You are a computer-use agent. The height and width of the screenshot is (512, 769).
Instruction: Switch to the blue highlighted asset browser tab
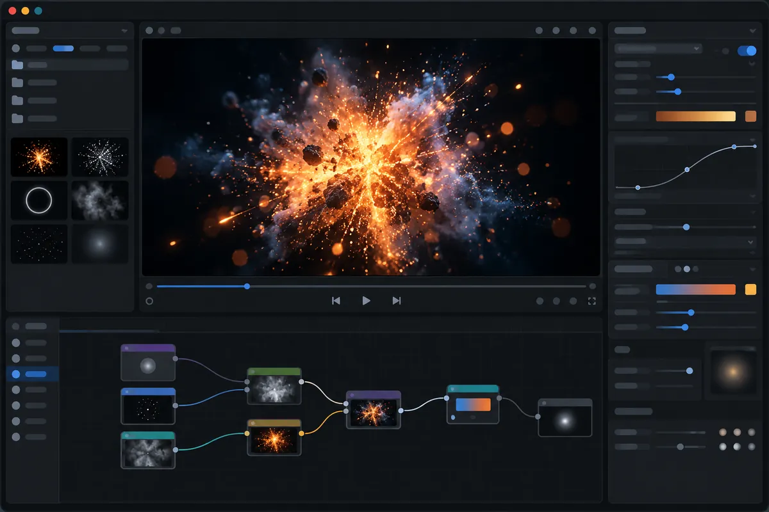pos(63,48)
